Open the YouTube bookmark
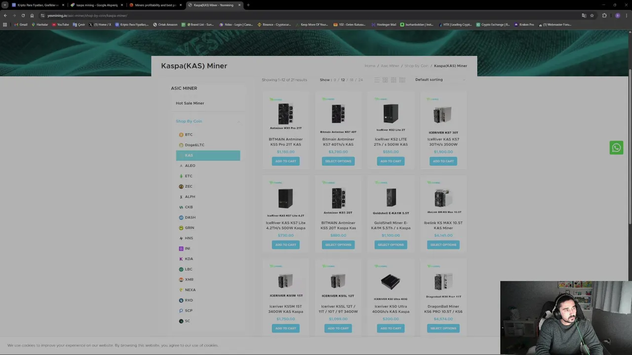This screenshot has height=355, width=632. click(60, 25)
